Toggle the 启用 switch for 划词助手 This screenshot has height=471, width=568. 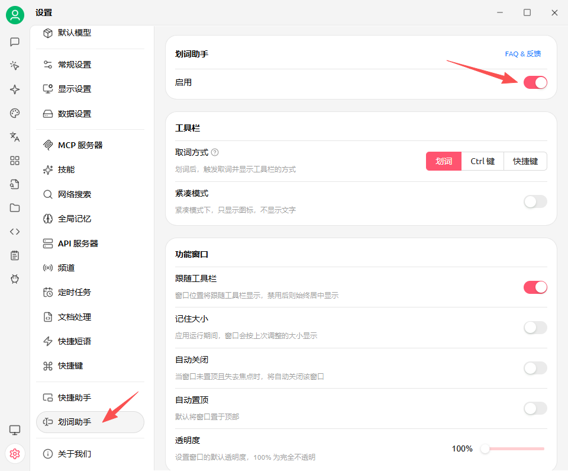click(x=535, y=82)
